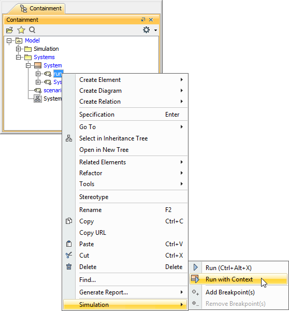The height and width of the screenshot is (311, 289).
Task: Select the Model tree item
Action: pos(32,40)
